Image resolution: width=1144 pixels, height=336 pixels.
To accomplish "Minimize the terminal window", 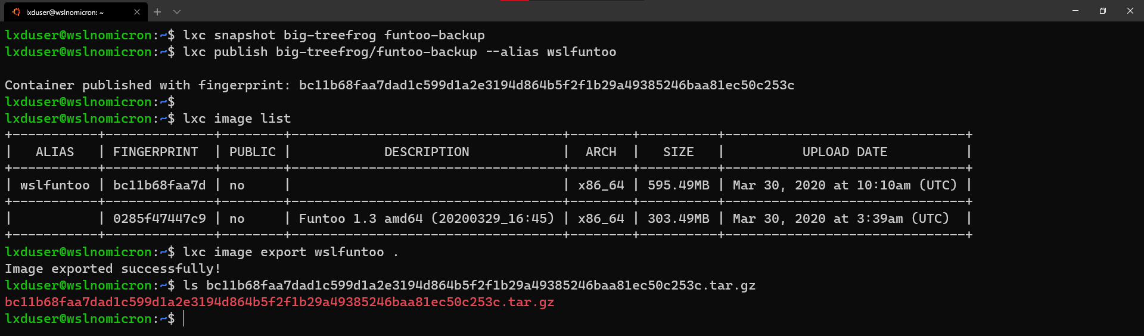I will (1075, 11).
